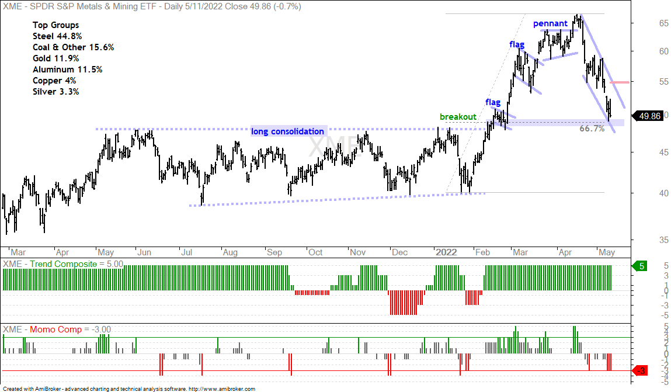Click the Jul date axis label

point(186,252)
